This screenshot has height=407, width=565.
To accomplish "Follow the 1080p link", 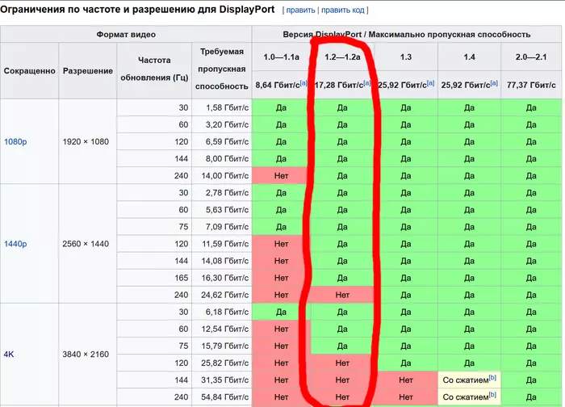I will (x=15, y=141).
